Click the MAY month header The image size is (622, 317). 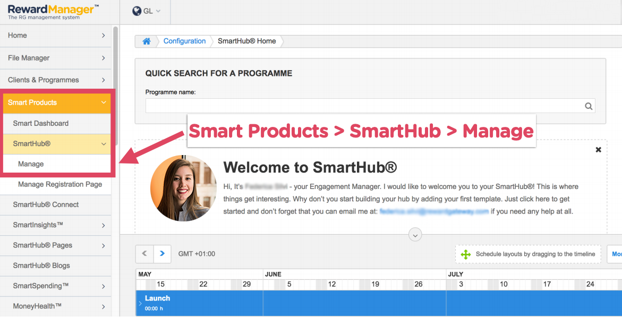point(145,275)
